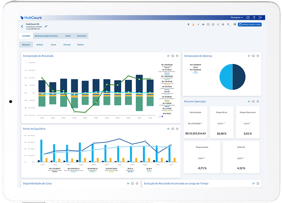Select the Índices sub-tab
Viewport: 282px width, 203px height.
click(x=80, y=45)
